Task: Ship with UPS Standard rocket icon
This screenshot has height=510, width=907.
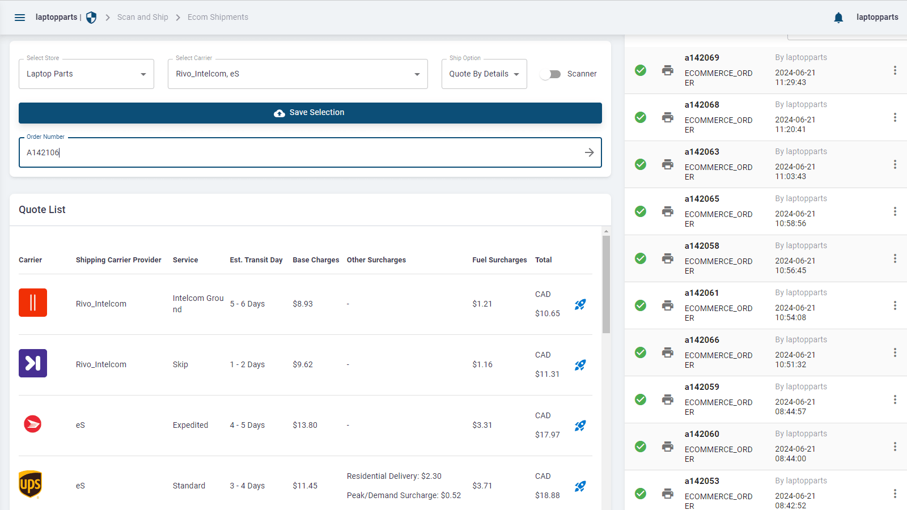Action: (580, 486)
